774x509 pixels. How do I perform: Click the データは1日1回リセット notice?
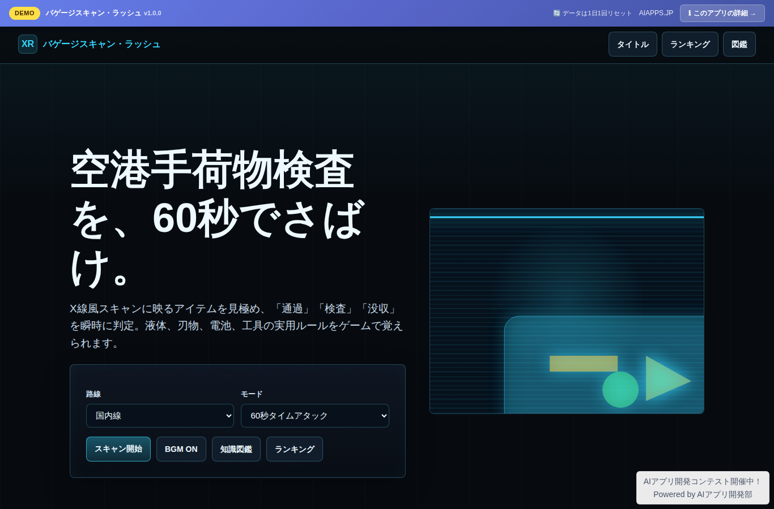593,13
